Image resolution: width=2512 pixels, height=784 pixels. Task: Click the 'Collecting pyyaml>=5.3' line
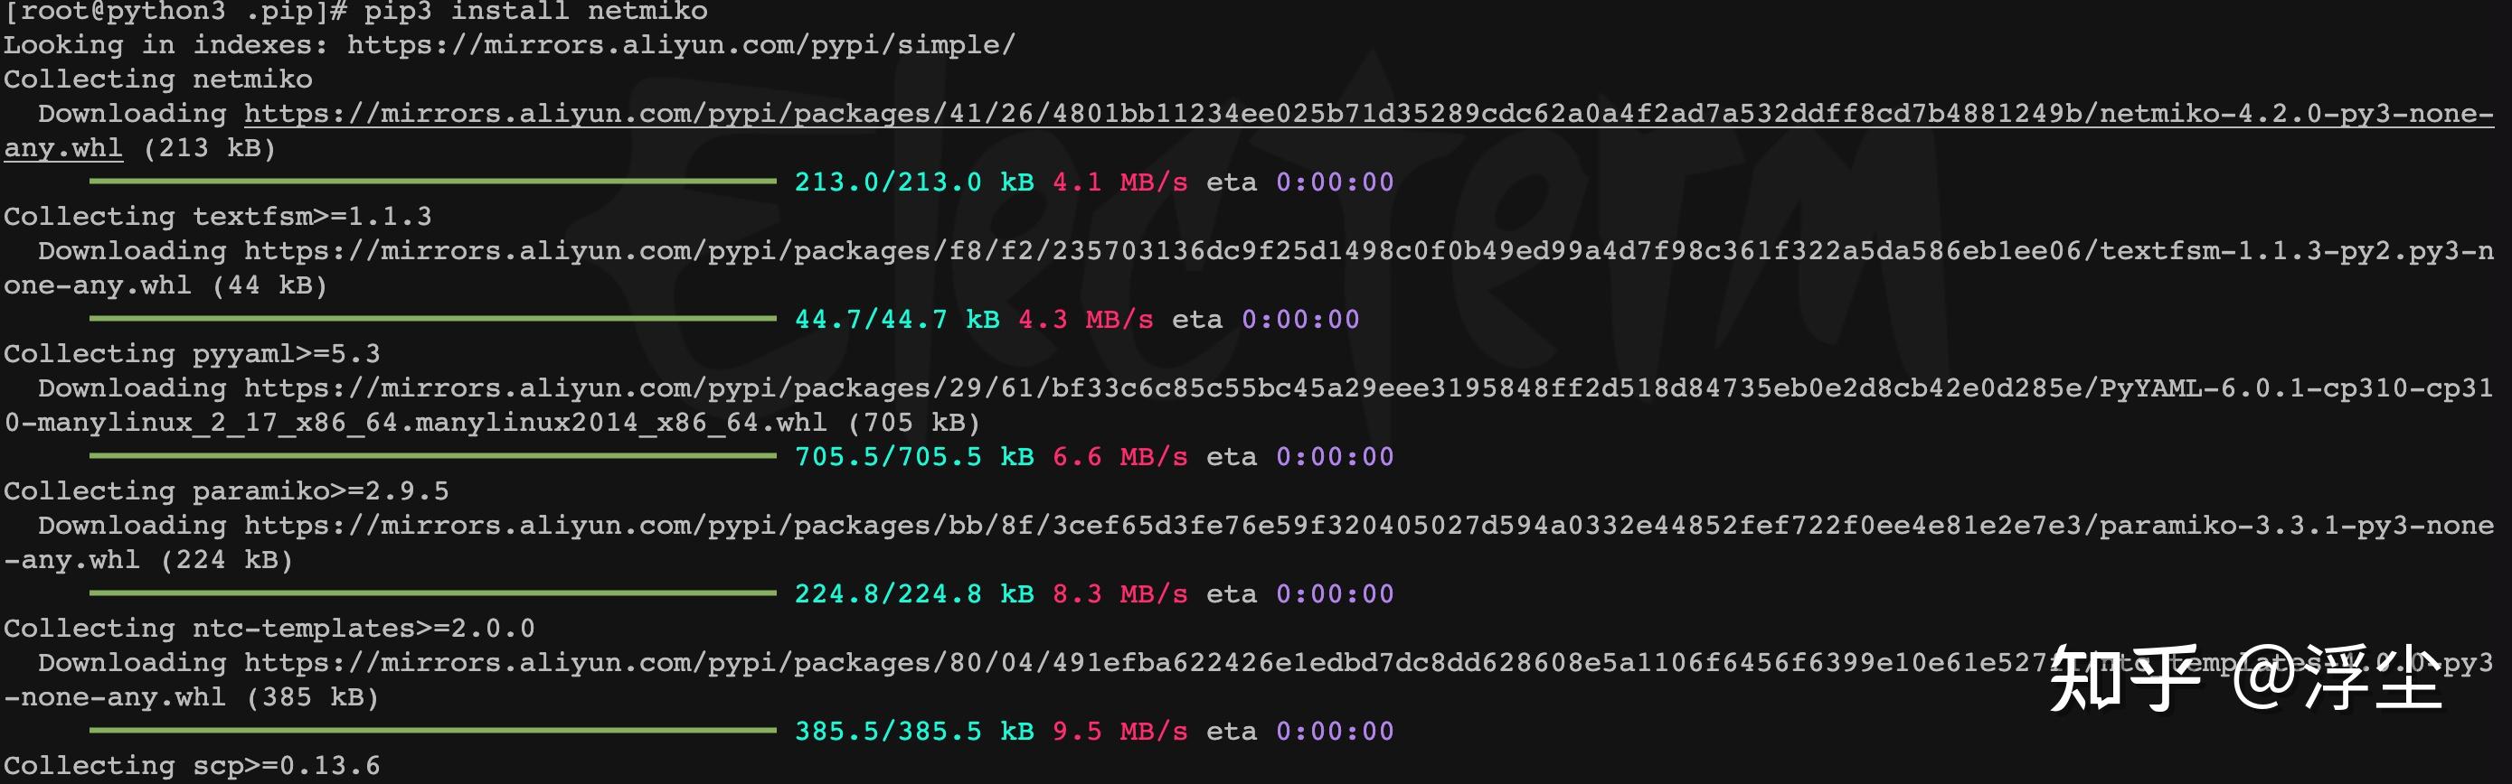pyautogui.click(x=192, y=353)
